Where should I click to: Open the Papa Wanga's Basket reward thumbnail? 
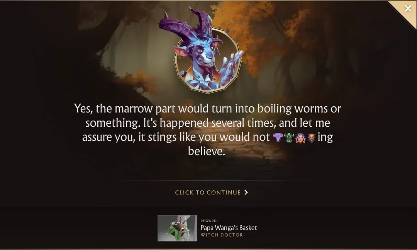click(177, 228)
